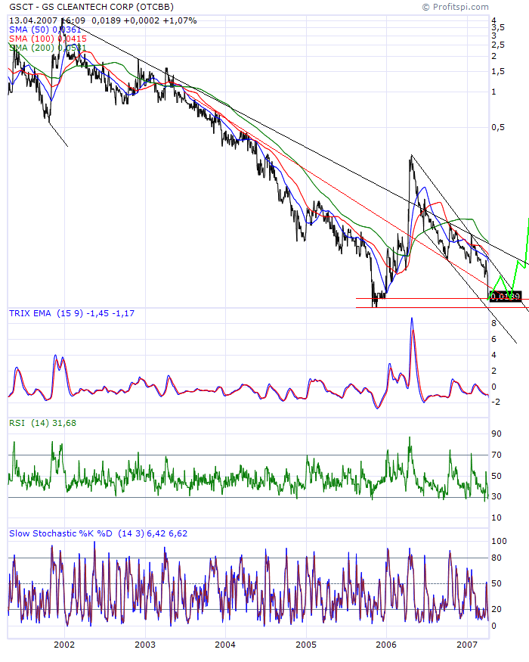Click the +1,07% change value
Viewport: 529px width, 662px height.
tap(180, 20)
